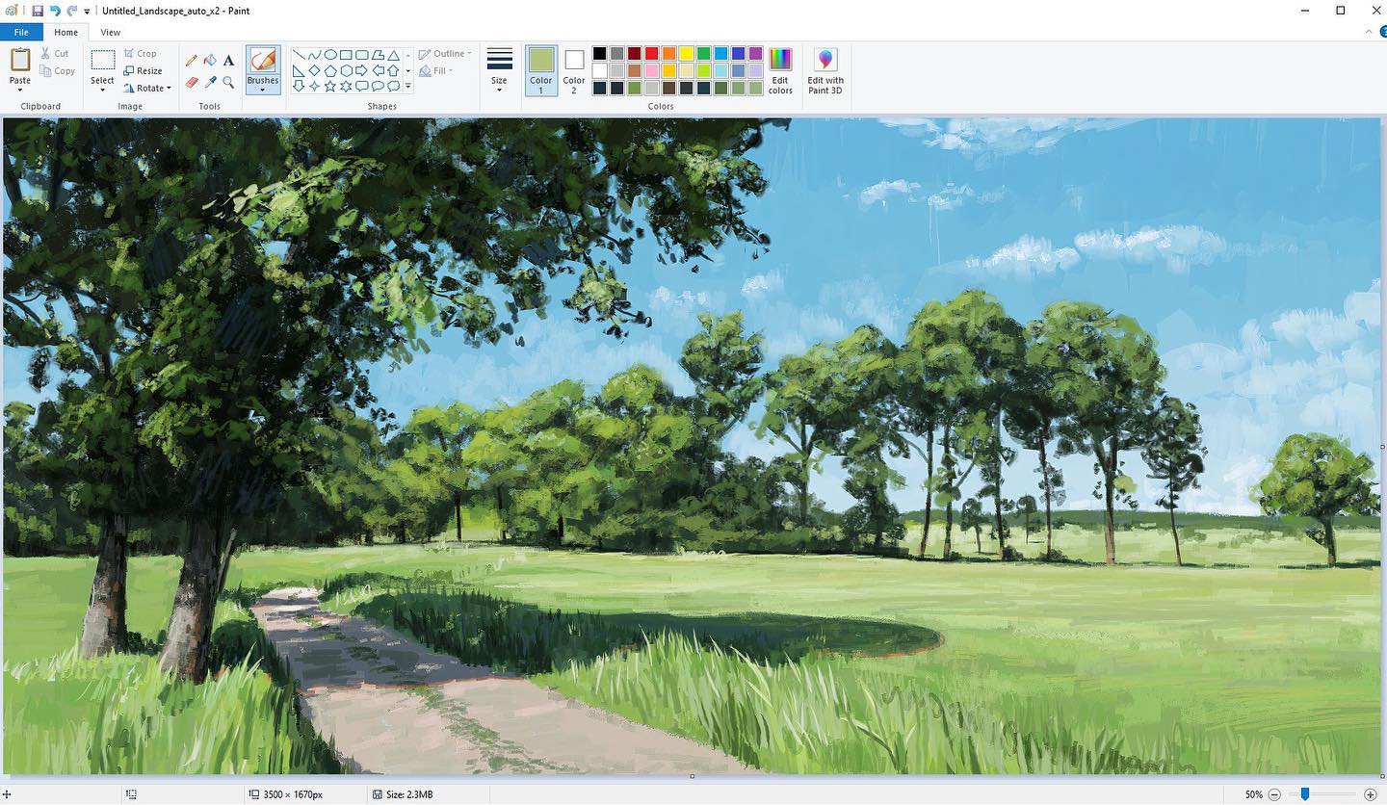
Task: Click the zoom in plus button
Action: (1370, 794)
